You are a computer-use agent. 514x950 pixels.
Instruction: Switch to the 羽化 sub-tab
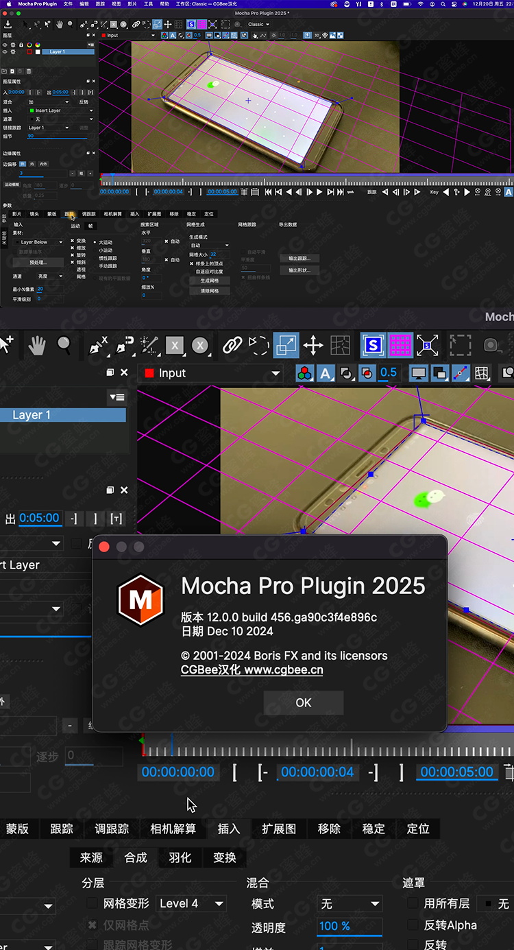point(180,857)
